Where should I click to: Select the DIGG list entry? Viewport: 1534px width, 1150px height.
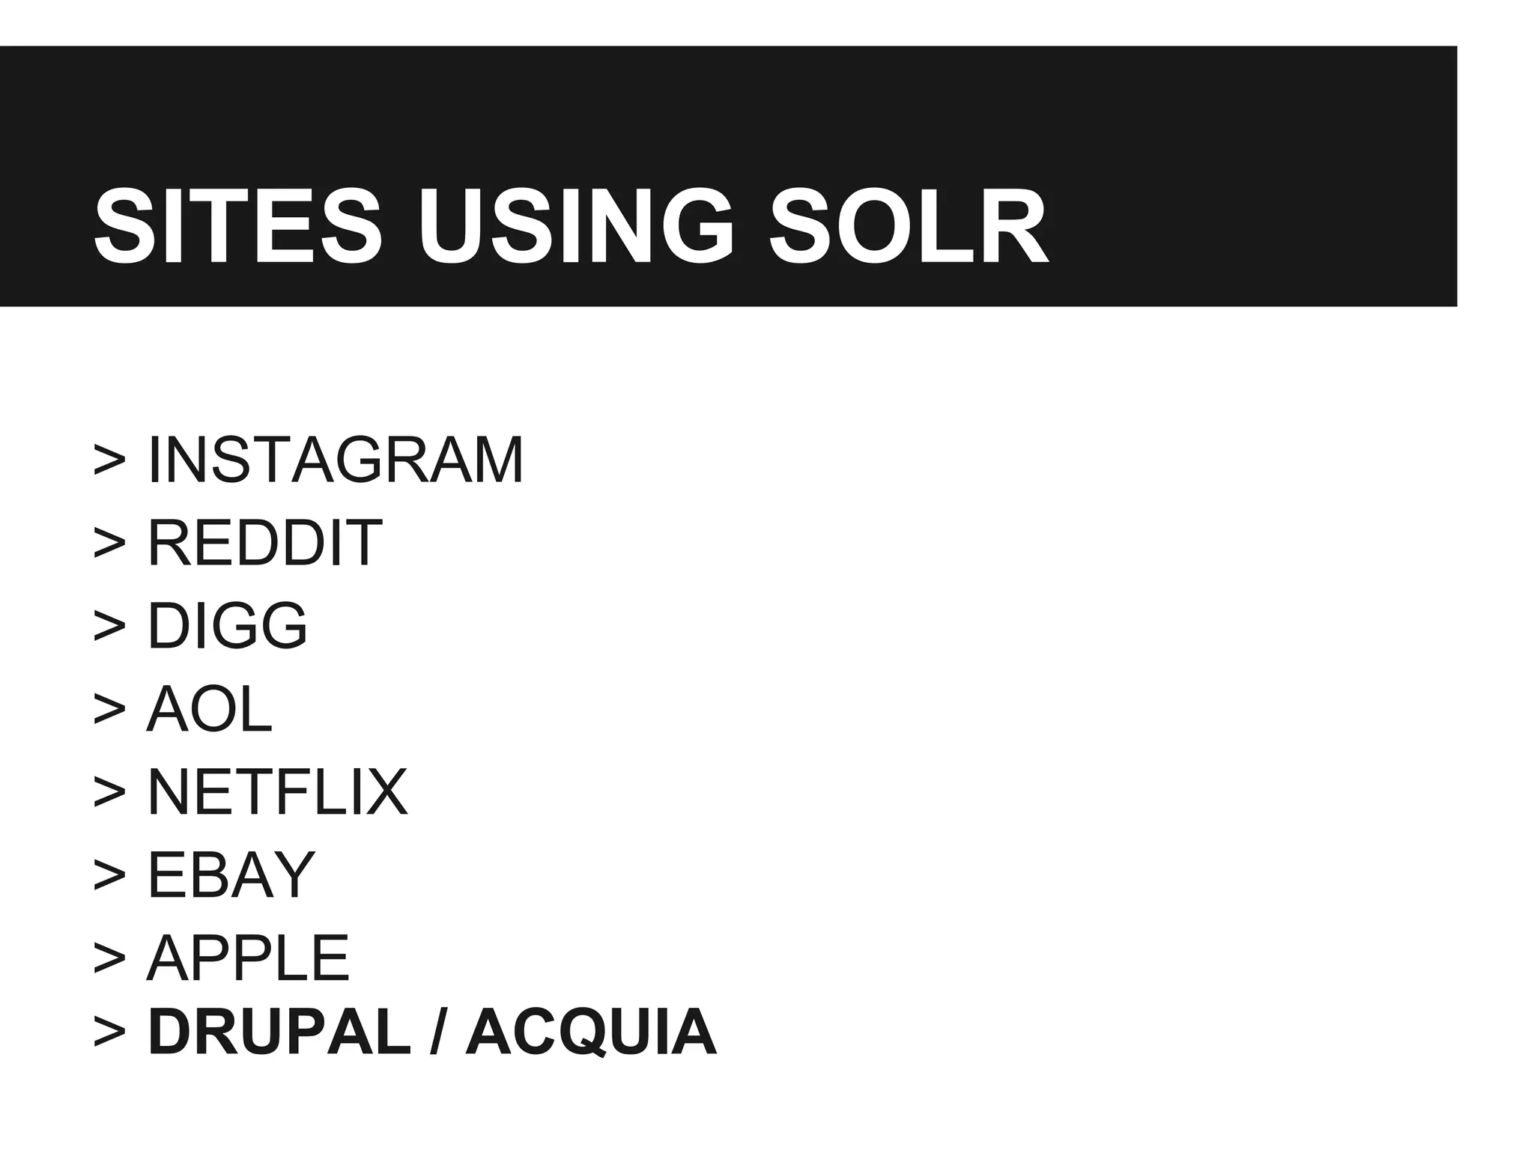point(227,625)
